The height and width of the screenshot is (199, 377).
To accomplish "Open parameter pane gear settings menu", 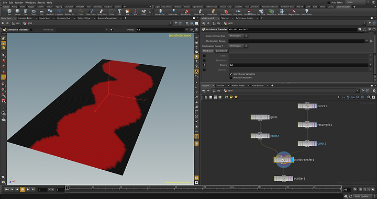I will pyautogui.click(x=360, y=29).
